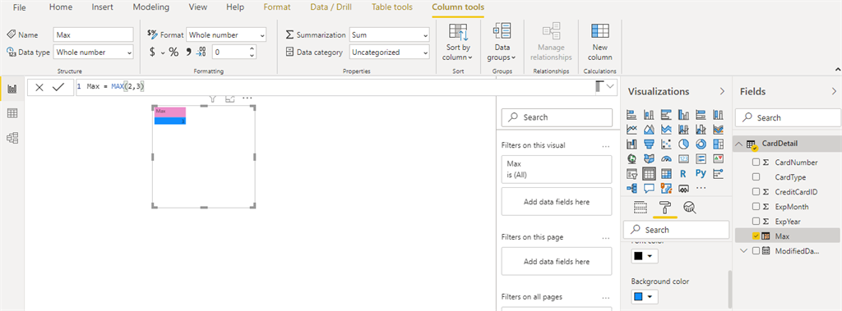Increase decimal places with the up stepper

click(x=252, y=48)
